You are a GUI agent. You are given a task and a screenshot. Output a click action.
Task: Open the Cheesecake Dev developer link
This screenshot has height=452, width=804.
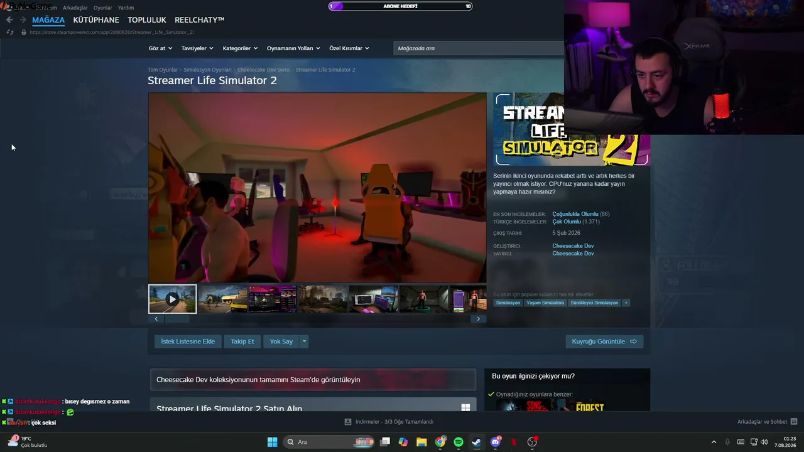573,246
